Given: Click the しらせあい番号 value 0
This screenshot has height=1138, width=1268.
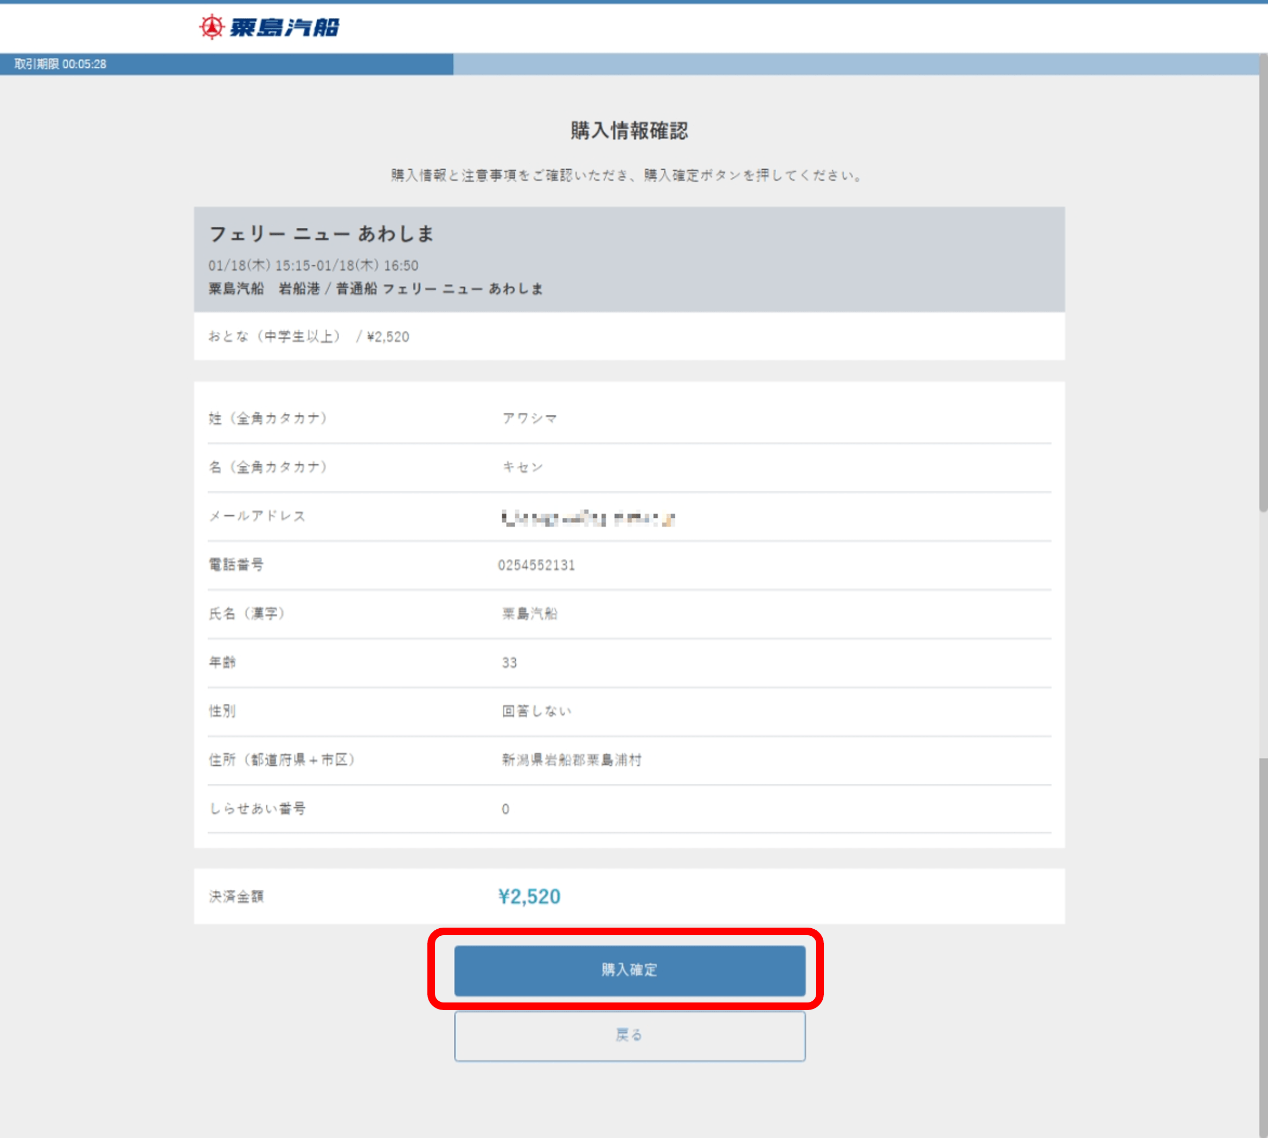Looking at the screenshot, I should (x=505, y=809).
